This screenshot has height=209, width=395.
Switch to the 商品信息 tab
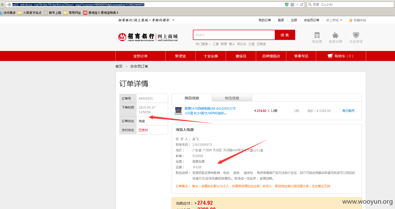point(192,98)
